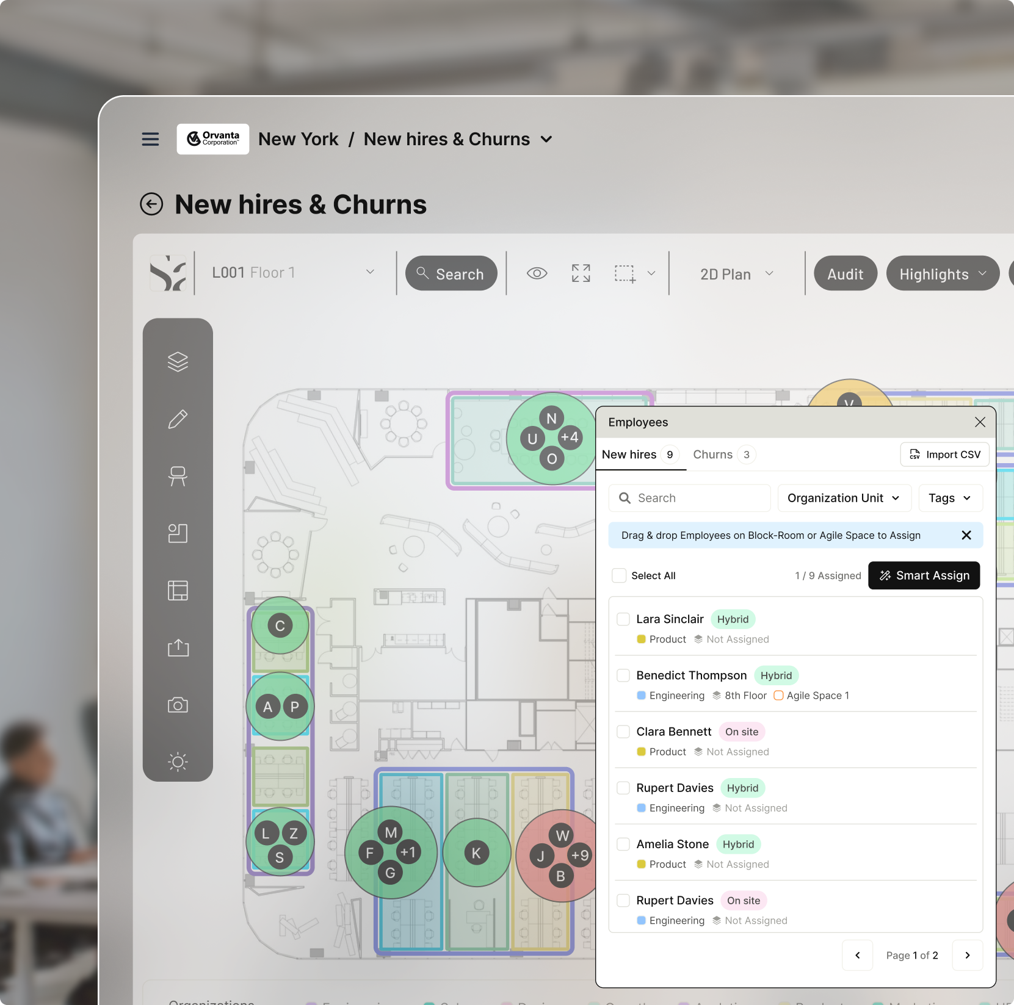Check the Rupert Davies On site checkbox

tap(623, 900)
